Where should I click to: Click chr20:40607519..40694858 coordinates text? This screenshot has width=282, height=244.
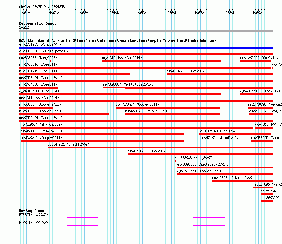42,7
